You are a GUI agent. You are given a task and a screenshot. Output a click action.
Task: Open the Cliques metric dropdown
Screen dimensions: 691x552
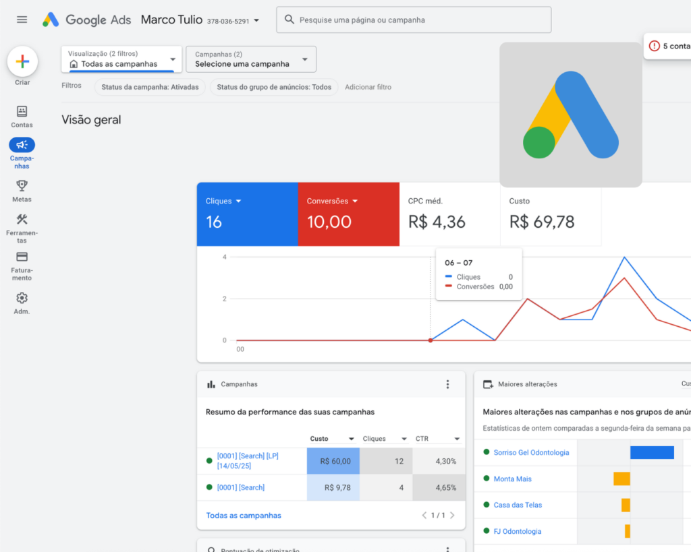coord(238,201)
